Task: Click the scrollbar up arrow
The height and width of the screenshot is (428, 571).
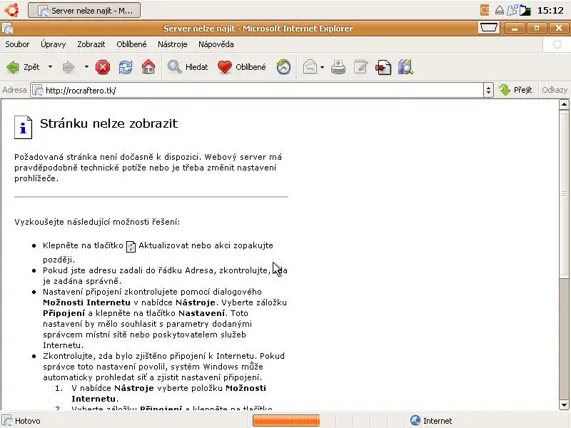Action: coord(564,105)
